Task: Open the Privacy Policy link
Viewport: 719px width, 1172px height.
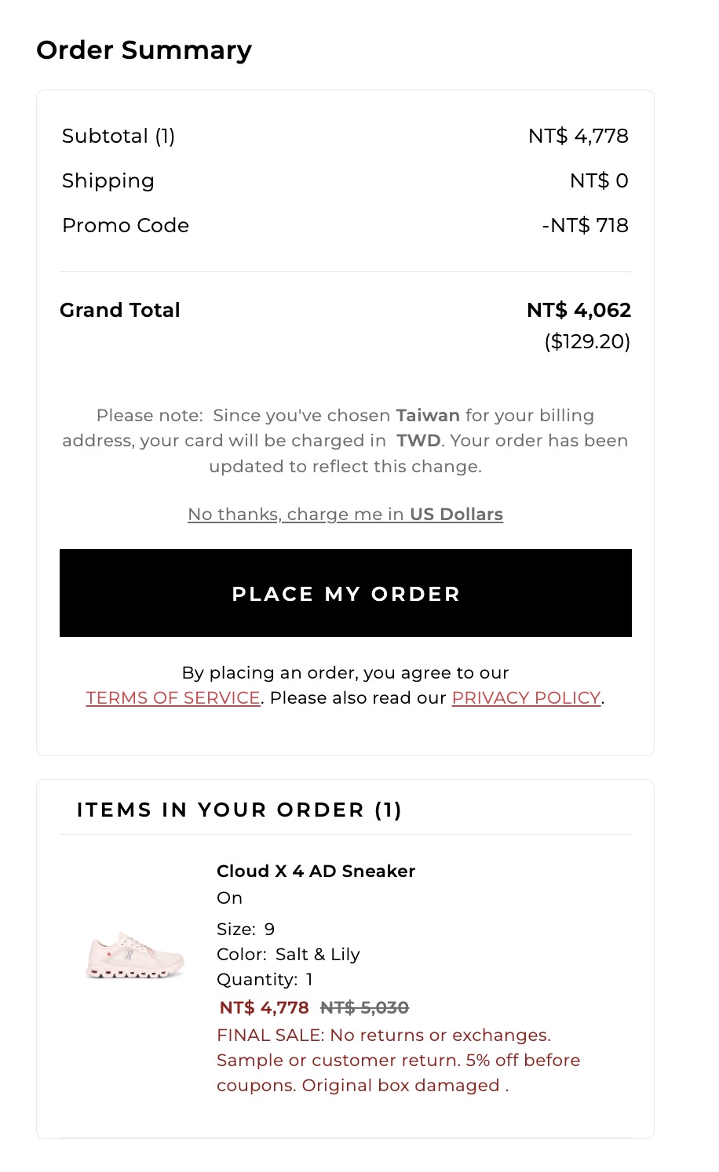Action: click(x=526, y=697)
